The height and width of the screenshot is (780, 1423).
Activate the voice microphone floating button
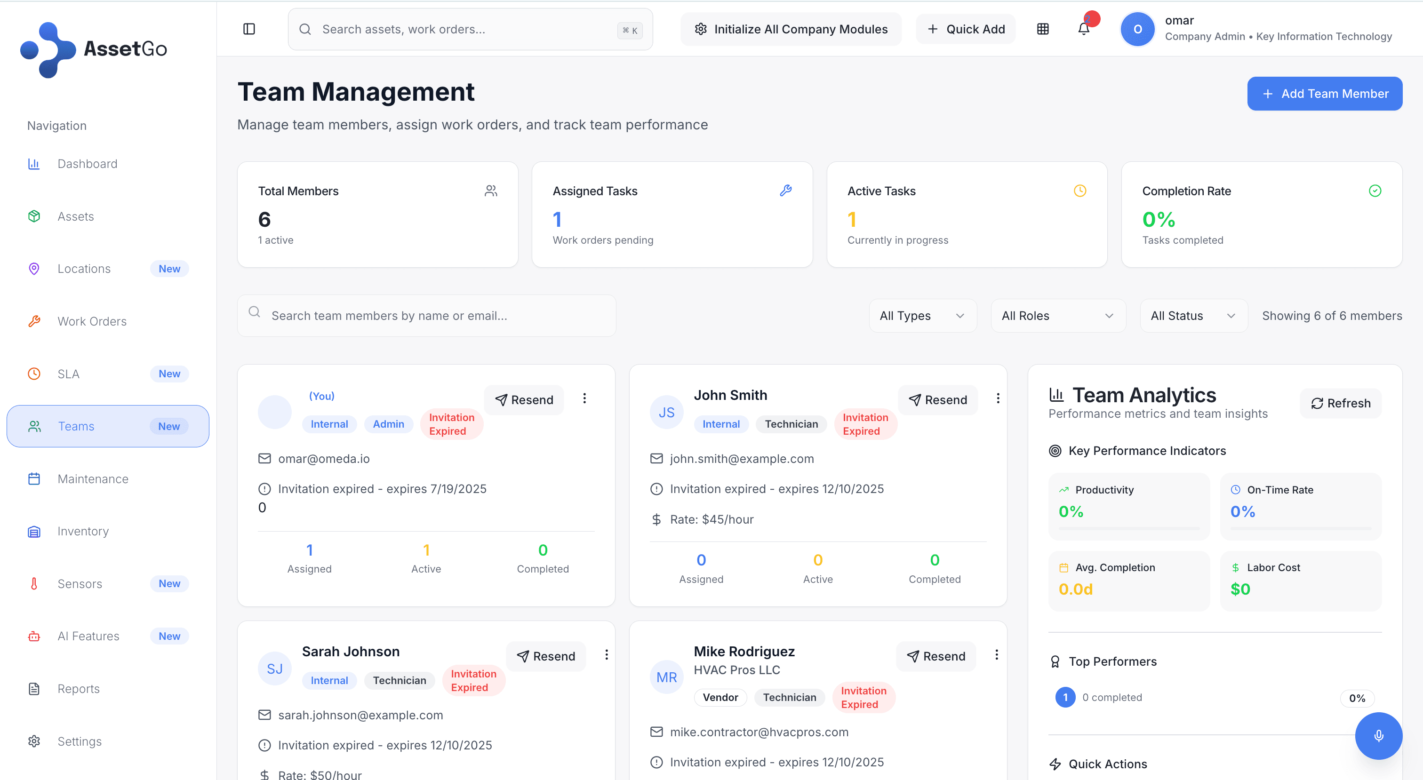pyautogui.click(x=1378, y=735)
